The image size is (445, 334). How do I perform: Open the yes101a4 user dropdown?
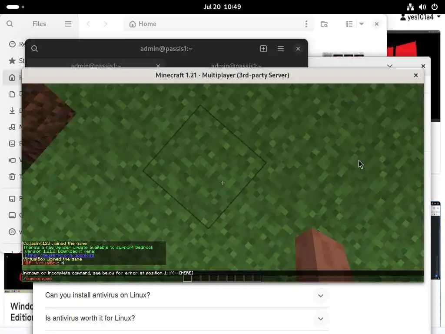pyautogui.click(x=421, y=17)
